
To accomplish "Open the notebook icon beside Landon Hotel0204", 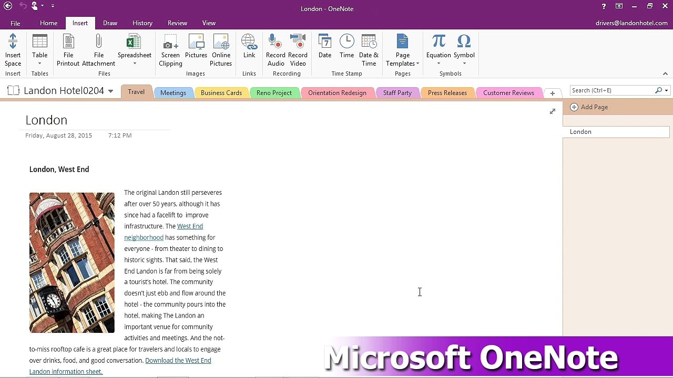I will [x=14, y=90].
